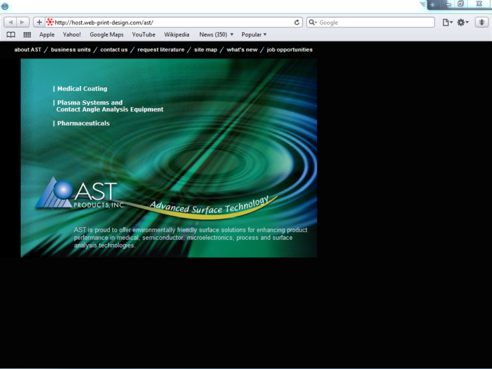This screenshot has height=369, width=492.
Task: Reload the page with the refresh icon
Action: coord(296,22)
